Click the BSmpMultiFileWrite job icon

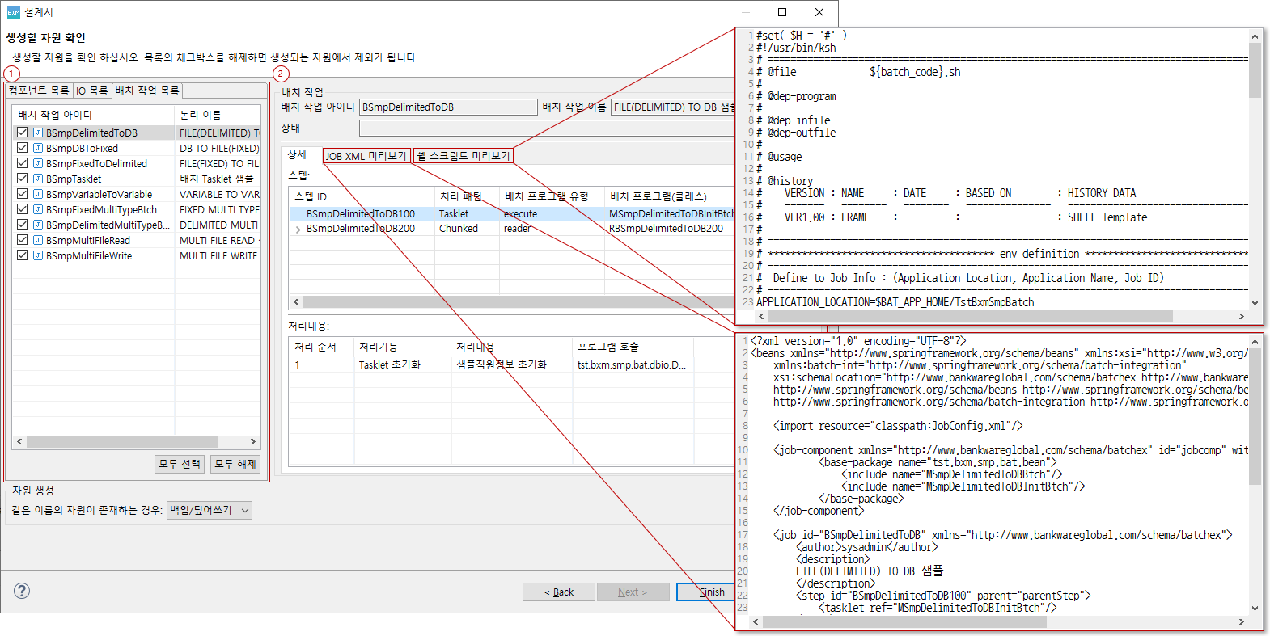click(38, 255)
